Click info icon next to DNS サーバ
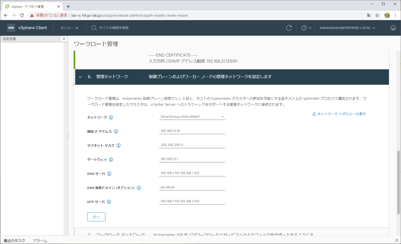 (x=109, y=174)
